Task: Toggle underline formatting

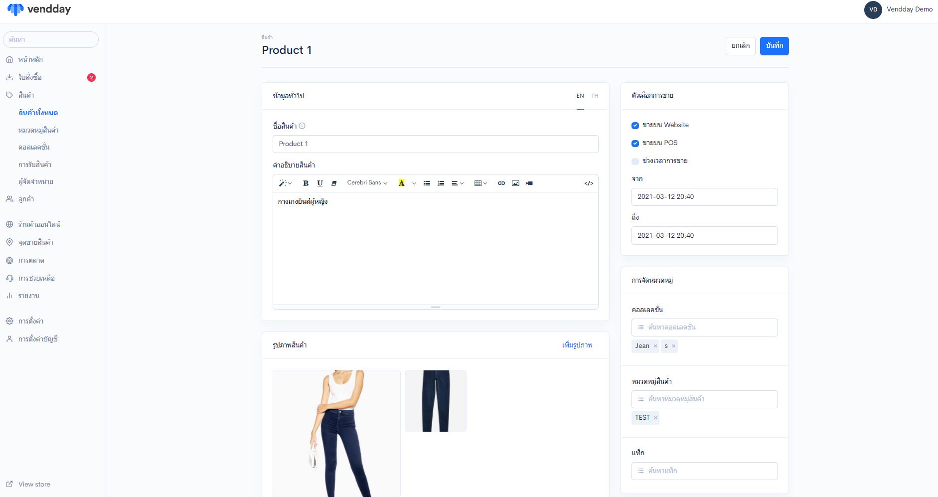Action: point(320,183)
